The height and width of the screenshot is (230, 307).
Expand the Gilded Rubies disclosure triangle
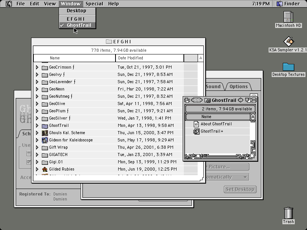point(37,169)
